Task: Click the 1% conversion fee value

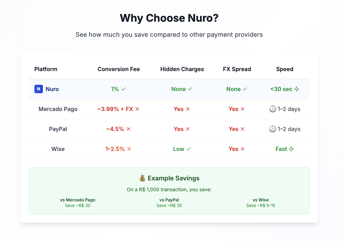Action: point(115,89)
